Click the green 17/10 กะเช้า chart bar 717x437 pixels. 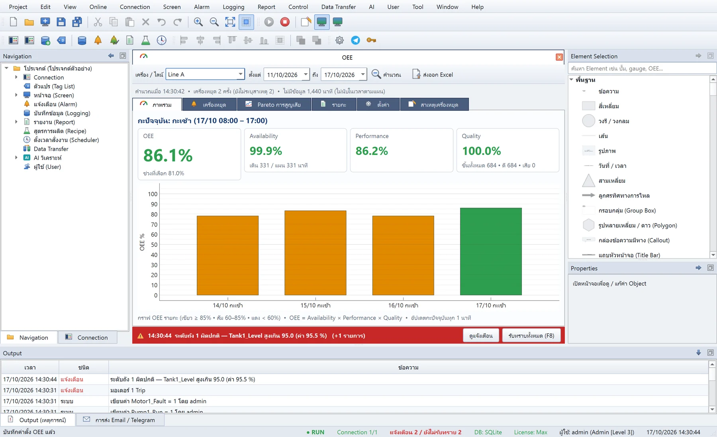pos(491,252)
